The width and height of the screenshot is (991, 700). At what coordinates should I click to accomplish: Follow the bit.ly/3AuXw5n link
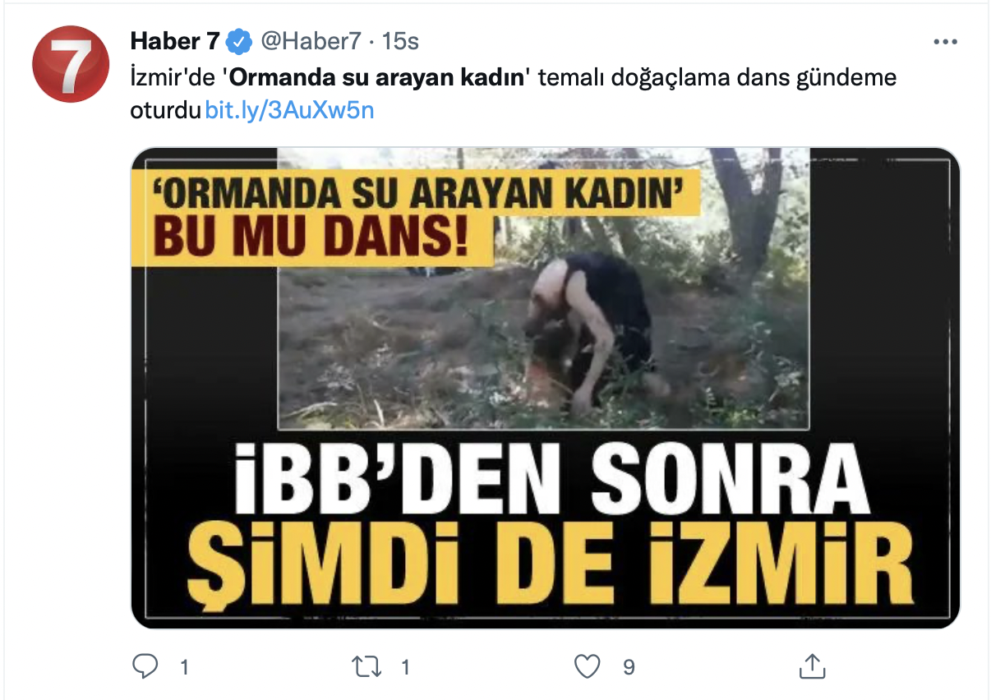[x=289, y=110]
